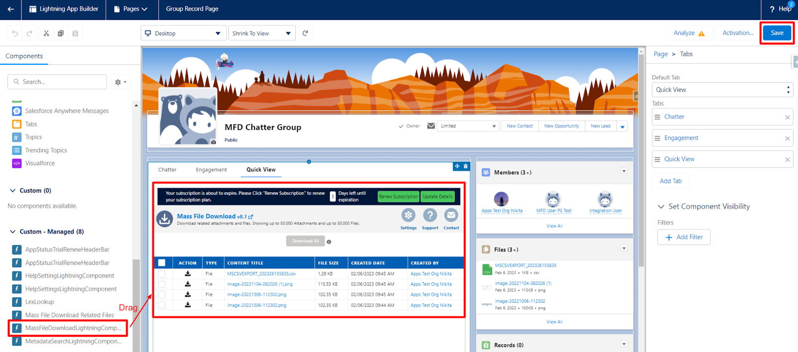Open more actions dropdown next to New Lead
Screen dimensions: 798x352
tap(622, 126)
